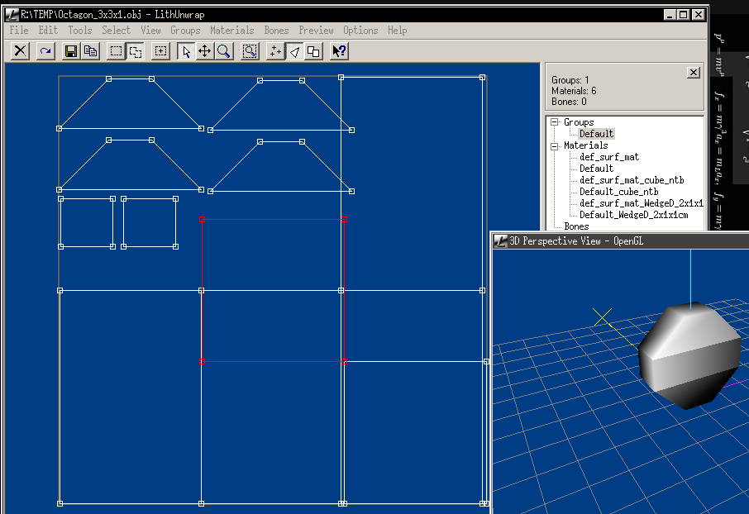Image resolution: width=749 pixels, height=514 pixels.
Task: Minimize the LithUnwrap window
Action: pos(670,15)
